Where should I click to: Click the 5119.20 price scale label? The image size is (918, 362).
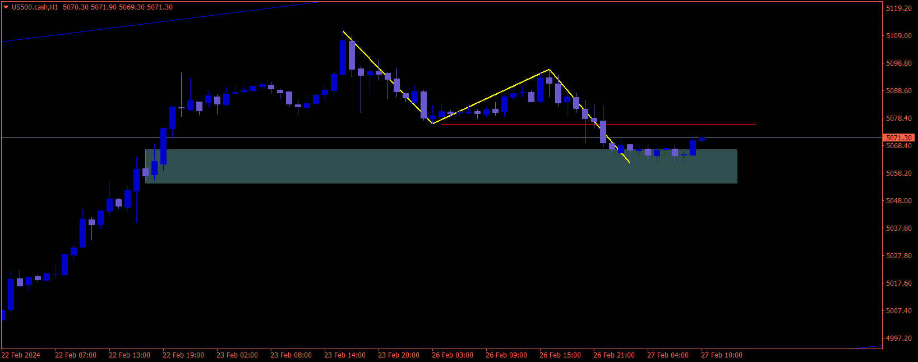(898, 8)
